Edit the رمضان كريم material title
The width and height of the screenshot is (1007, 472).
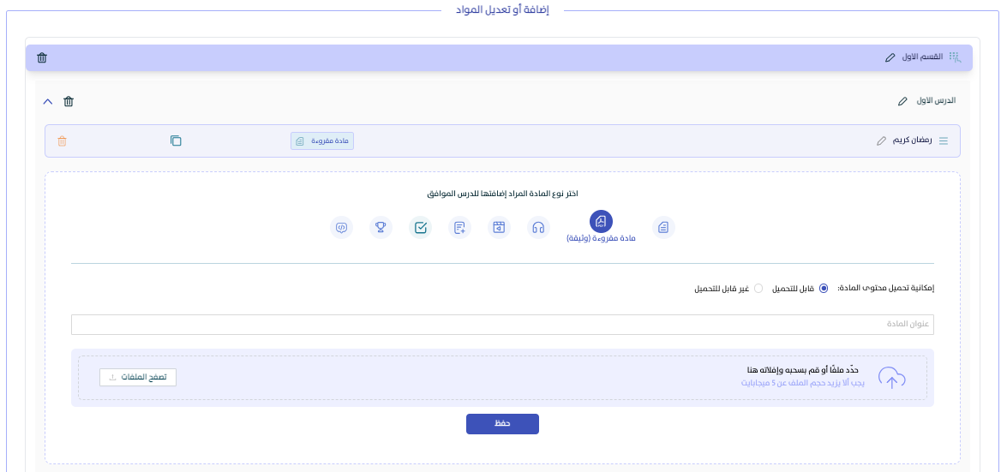(x=881, y=140)
